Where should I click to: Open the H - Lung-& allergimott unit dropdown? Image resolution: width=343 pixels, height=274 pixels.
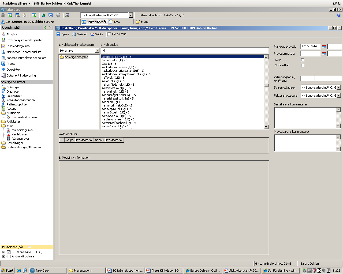pos(131,15)
